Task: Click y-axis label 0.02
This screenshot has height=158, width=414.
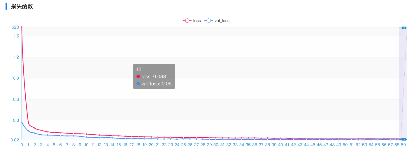Action: pos(15,140)
